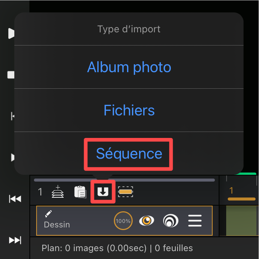Click the add layer stack icon
Image resolution: width=259 pixels, height=259 pixels.
click(58, 192)
